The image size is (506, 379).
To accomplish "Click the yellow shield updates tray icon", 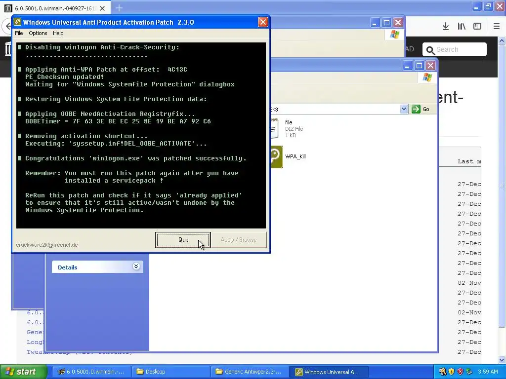I will pos(452,372).
